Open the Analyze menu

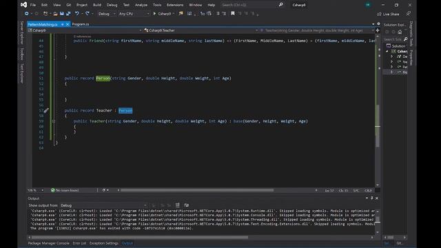point(141,5)
